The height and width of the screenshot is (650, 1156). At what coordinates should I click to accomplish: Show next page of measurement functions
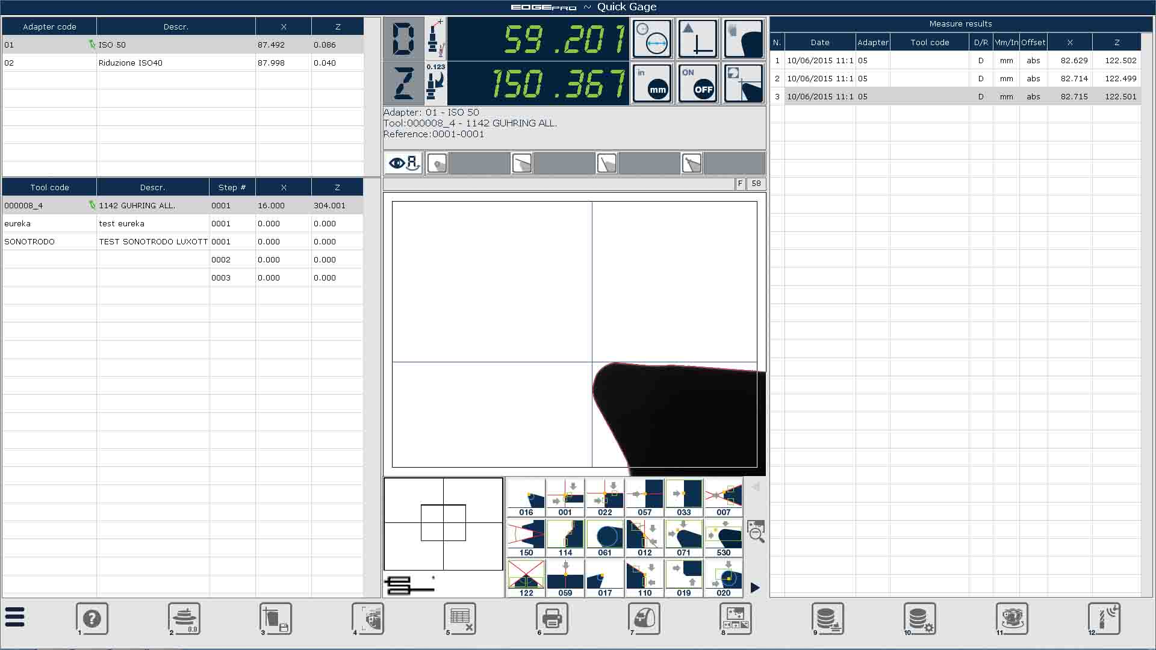pyautogui.click(x=755, y=587)
